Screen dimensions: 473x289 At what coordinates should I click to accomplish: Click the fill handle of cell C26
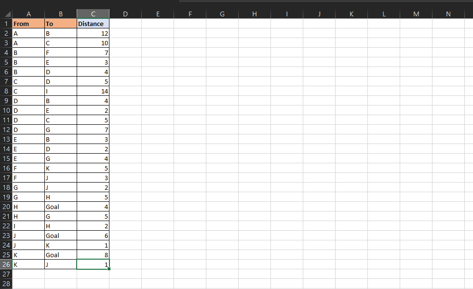tap(109, 269)
